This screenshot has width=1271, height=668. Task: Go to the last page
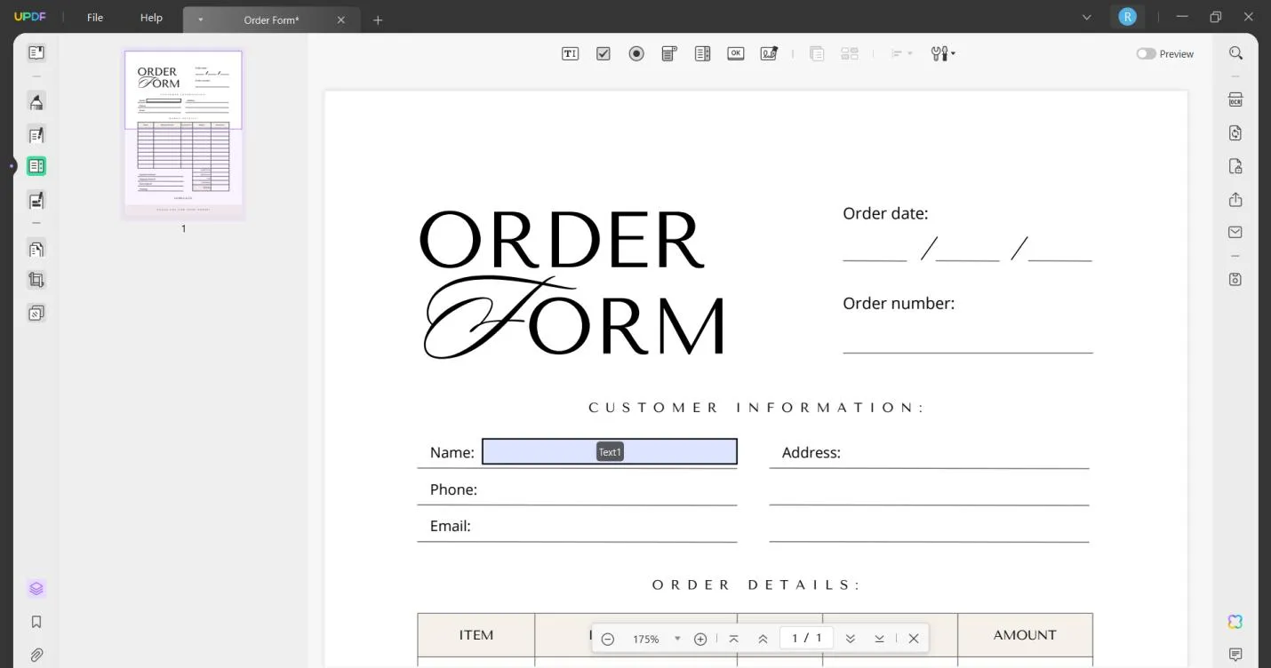(x=879, y=639)
